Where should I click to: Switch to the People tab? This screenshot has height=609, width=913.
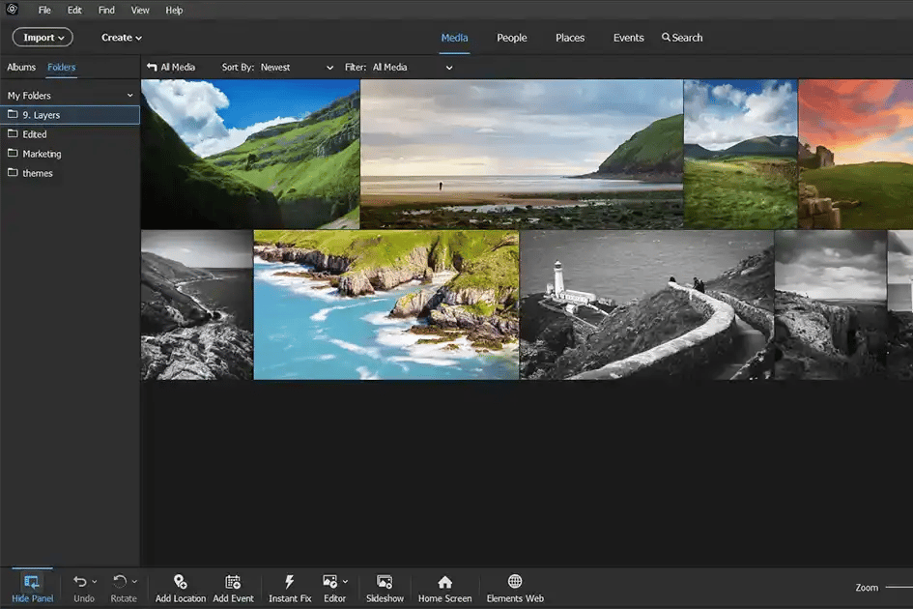coord(512,38)
